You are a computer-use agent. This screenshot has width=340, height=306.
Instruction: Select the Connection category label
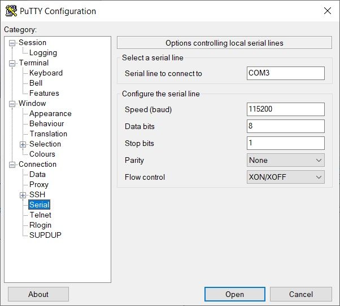(37, 164)
